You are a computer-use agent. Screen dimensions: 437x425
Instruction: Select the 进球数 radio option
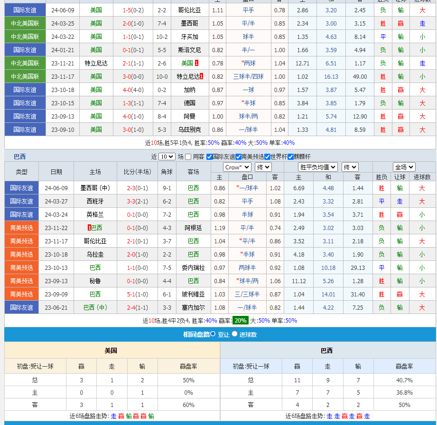pos(234,334)
